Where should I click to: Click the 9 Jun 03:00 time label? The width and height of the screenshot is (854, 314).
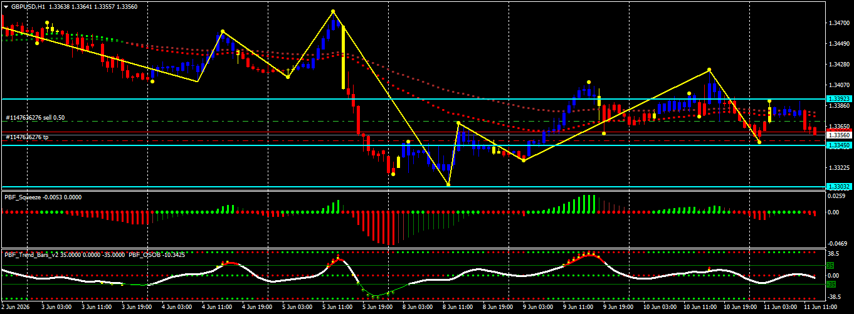[539, 308]
